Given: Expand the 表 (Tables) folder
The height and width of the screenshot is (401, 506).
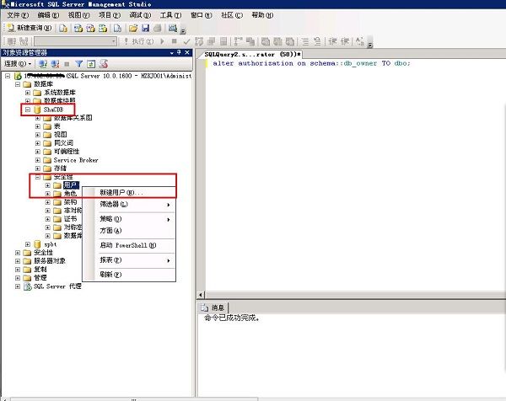Looking at the screenshot, I should point(38,126).
